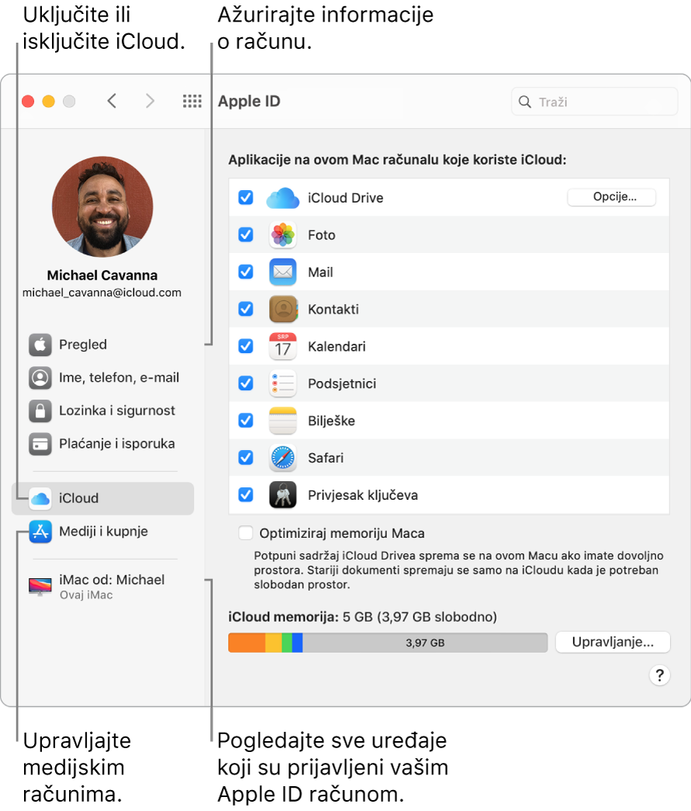Click the Foto app icon
691x811 pixels.
pyautogui.click(x=282, y=234)
